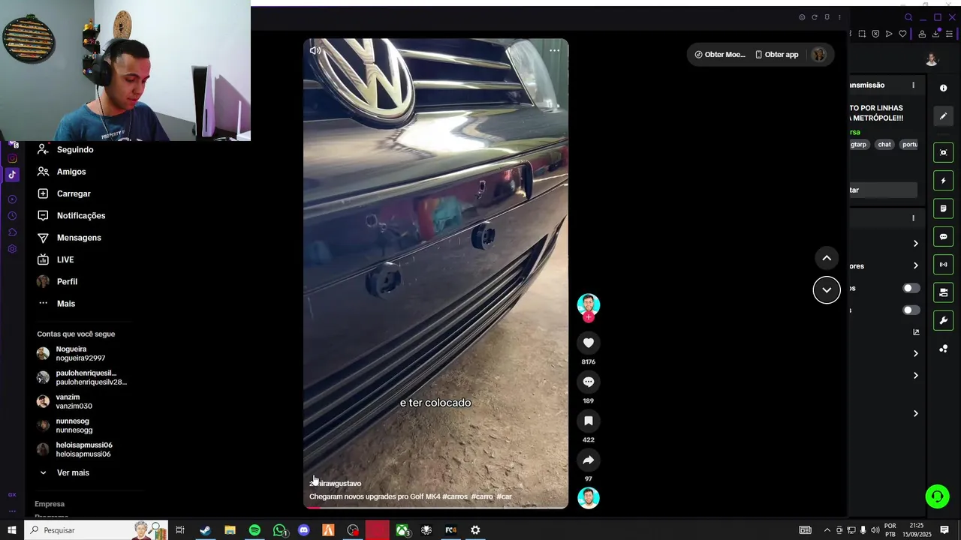Open Empresa footer link
Screen dimensions: 961x540
(50, 504)
